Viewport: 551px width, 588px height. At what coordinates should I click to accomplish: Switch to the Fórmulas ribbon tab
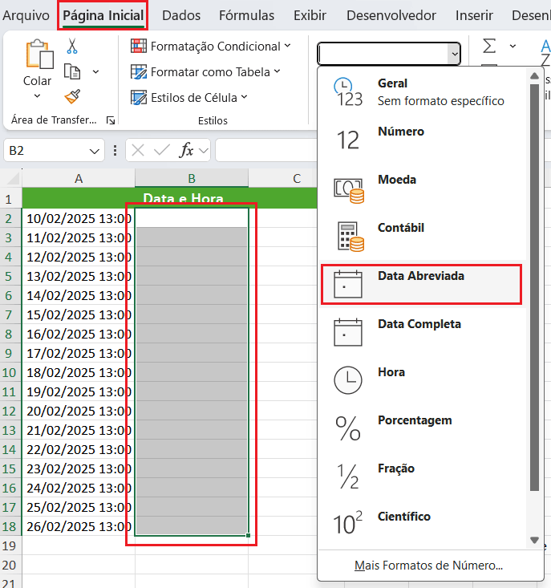click(x=246, y=15)
